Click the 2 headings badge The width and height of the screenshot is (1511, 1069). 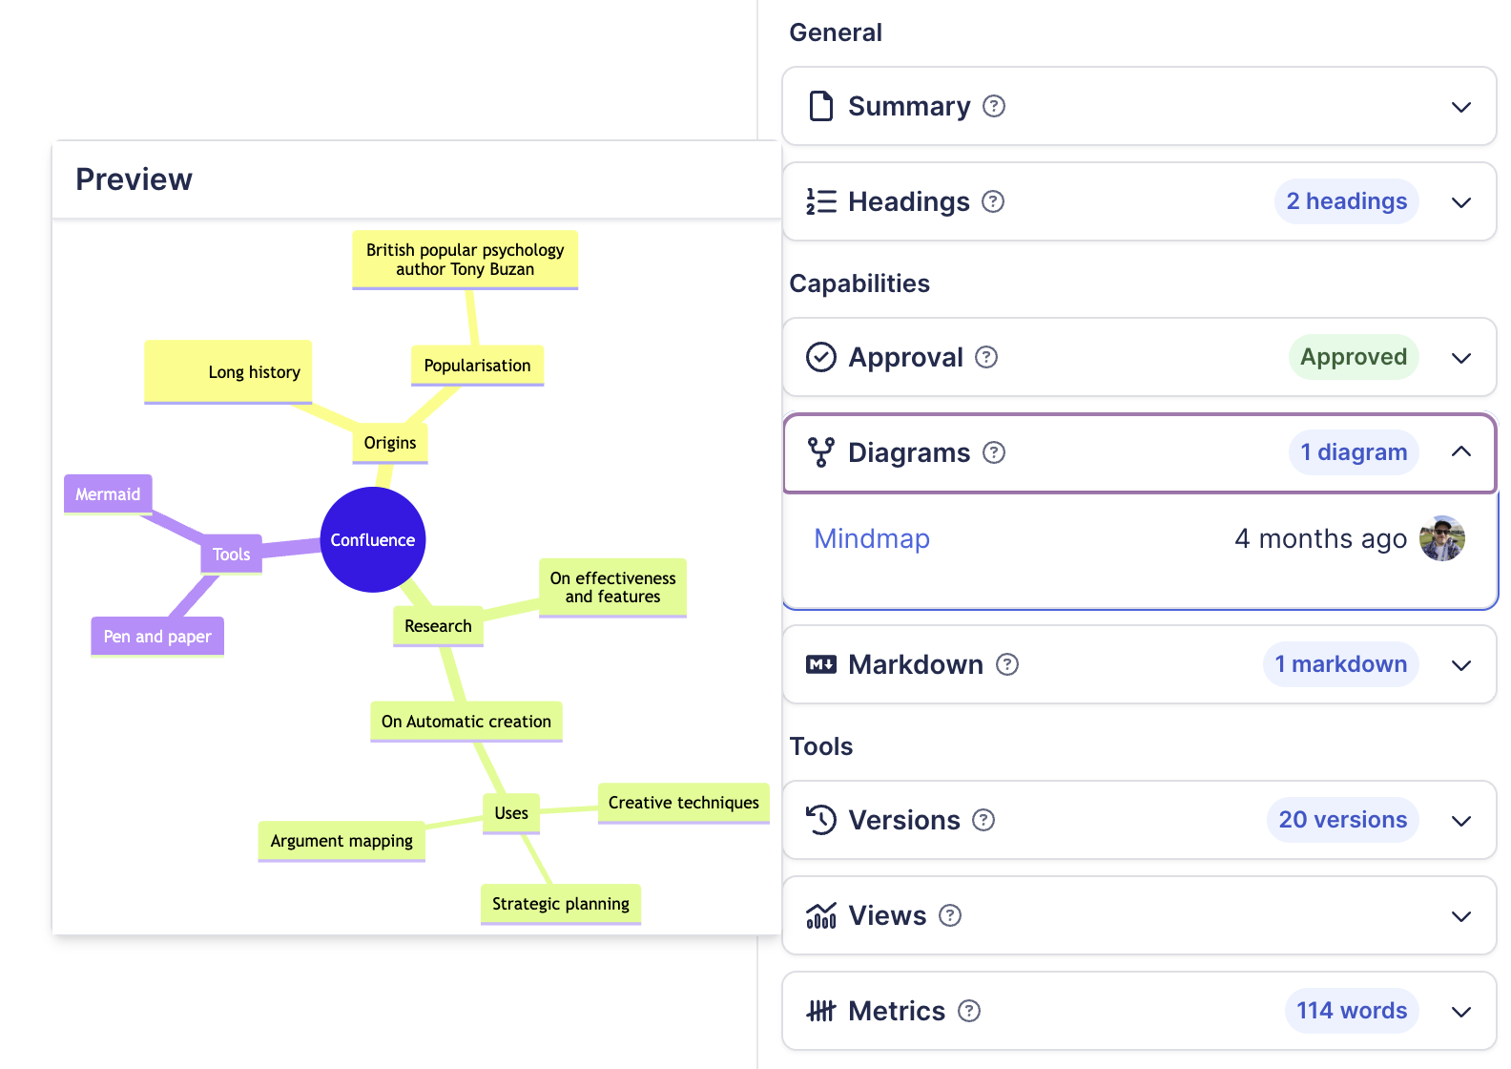1346,201
